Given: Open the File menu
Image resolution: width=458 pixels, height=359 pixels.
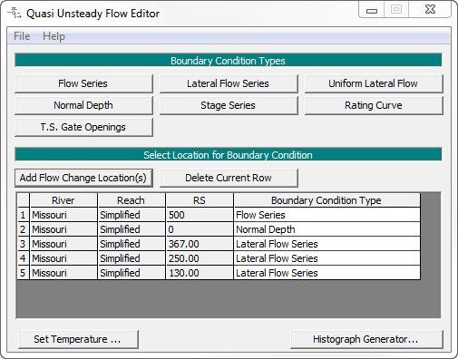Looking at the screenshot, I should pyautogui.click(x=22, y=36).
